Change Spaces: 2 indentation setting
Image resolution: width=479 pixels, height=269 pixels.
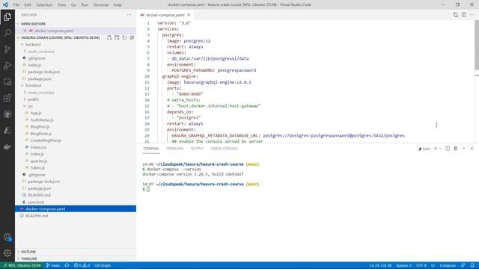(404, 265)
